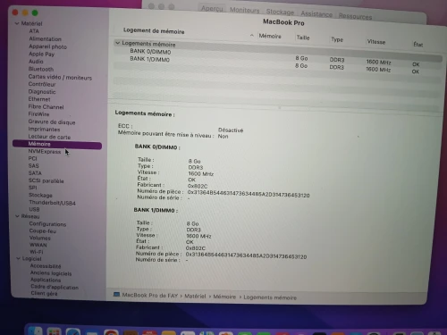Select Cartes vidéo / moniteurs
This screenshot has height=335, width=447.
tap(60, 77)
